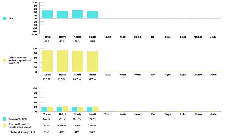
Task: Click the 'Touko' label in middle chart
Action: [108, 75]
